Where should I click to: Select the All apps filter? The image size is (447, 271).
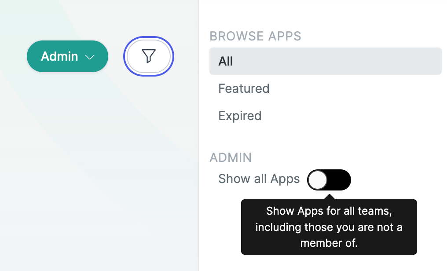[x=325, y=61]
